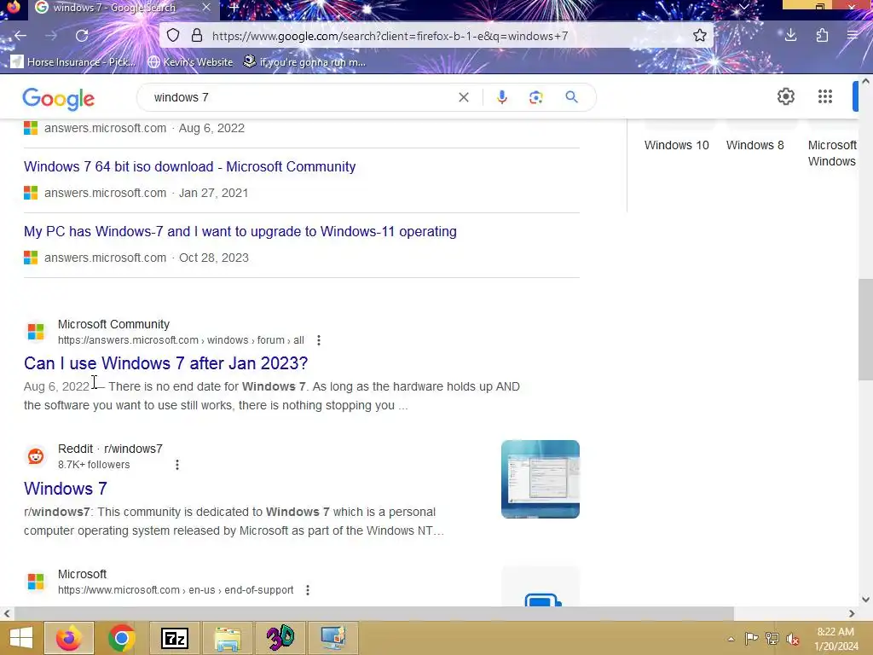The width and height of the screenshot is (873, 655).
Task: Go back using the browser back arrow
Action: pos(20,36)
